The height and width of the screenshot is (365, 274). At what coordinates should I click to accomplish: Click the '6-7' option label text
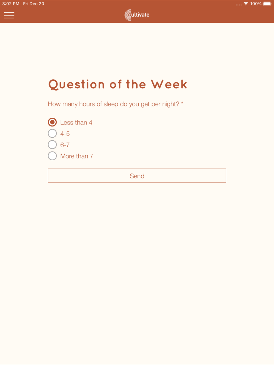point(65,145)
